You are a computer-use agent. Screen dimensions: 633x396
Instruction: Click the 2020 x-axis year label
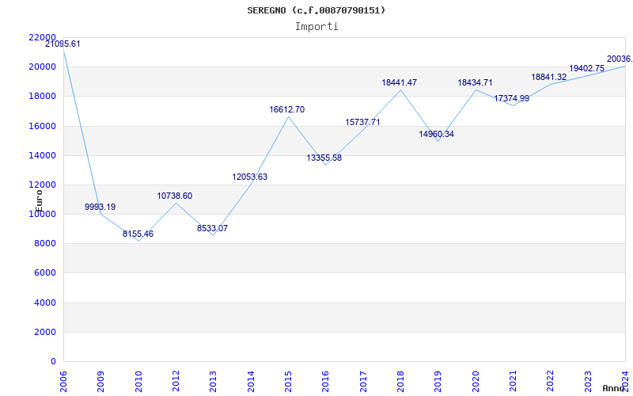pyautogui.click(x=476, y=381)
